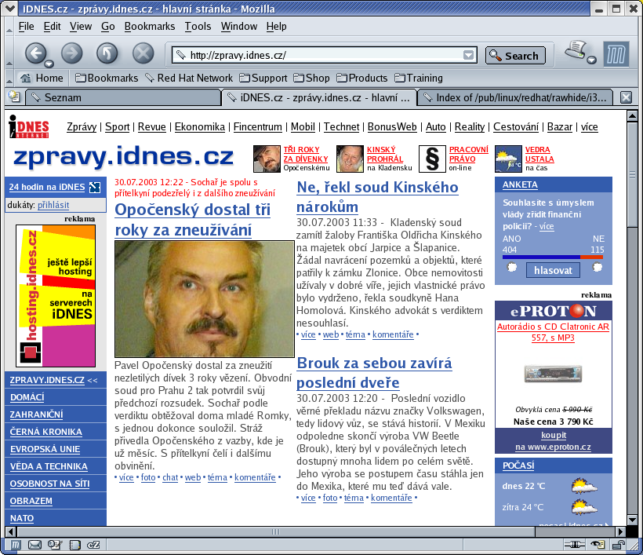Open the View menu
The height and width of the screenshot is (555, 643).
pyautogui.click(x=80, y=26)
